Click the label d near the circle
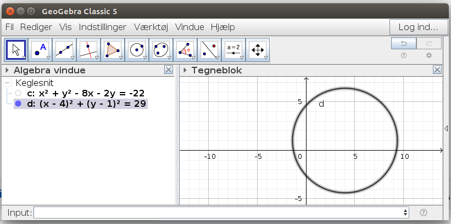The image size is (451, 224). point(321,104)
